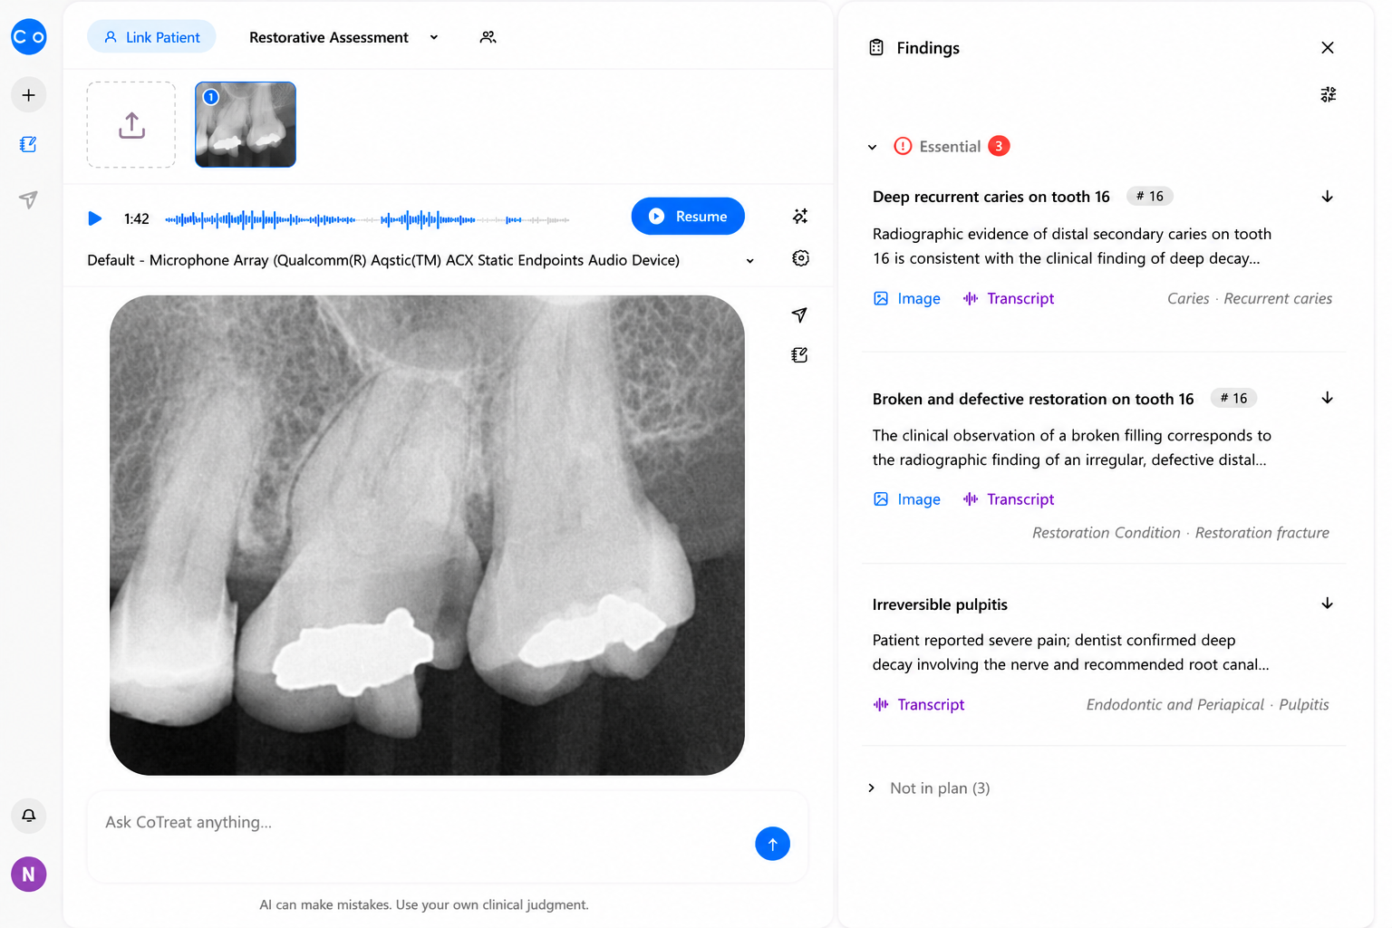Image resolution: width=1392 pixels, height=928 pixels.
Task: Click the Broken filling description text
Action: (1072, 448)
